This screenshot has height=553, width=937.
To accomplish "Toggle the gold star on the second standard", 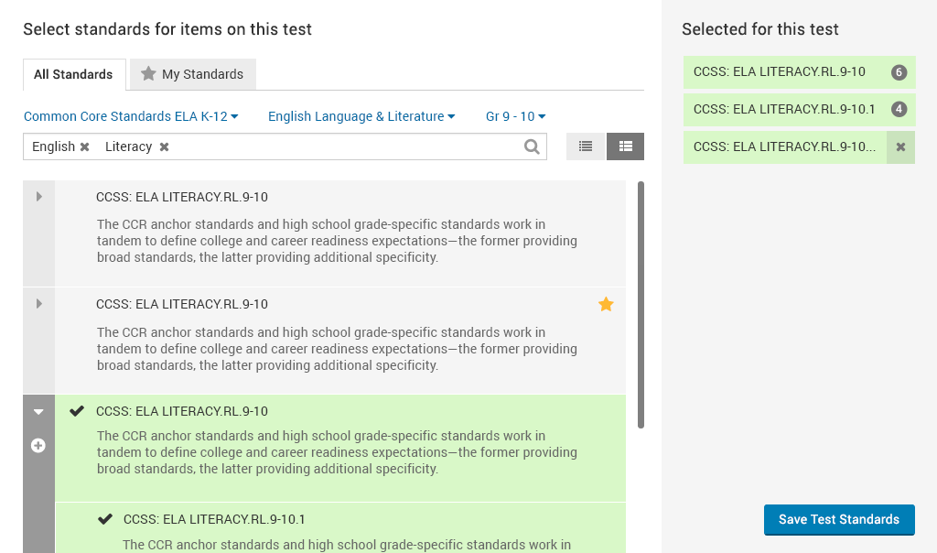I will pyautogui.click(x=606, y=304).
